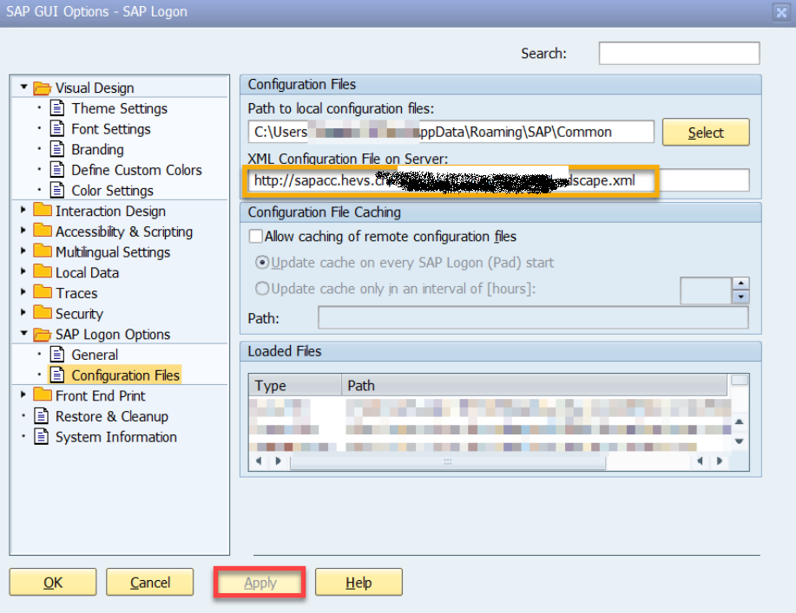Select Update cache on every SAP Logon start
The width and height of the screenshot is (796, 613).
(x=262, y=263)
